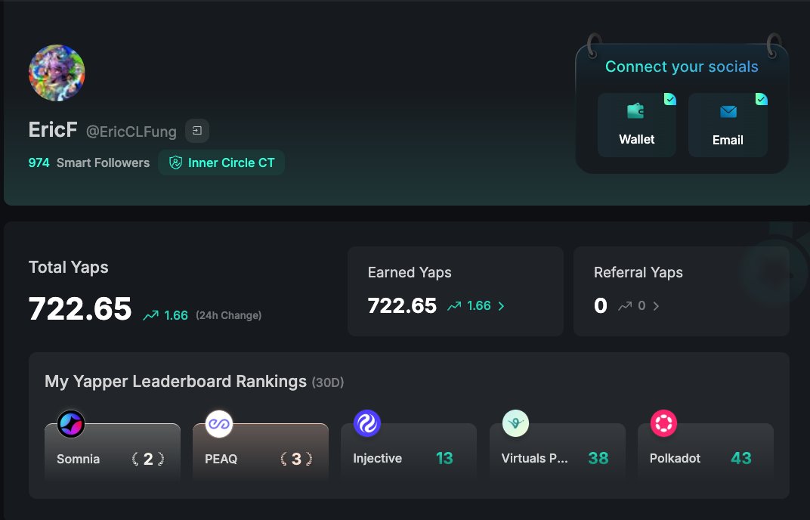This screenshot has width=810, height=520.
Task: Open the Injective leaderboard ranking card
Action: [409, 452]
